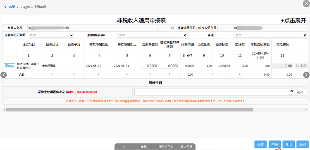Switch to 全屏 in the preview toolbar
Image resolution: width=310 pixels, height=150 pixels.
click(x=143, y=147)
